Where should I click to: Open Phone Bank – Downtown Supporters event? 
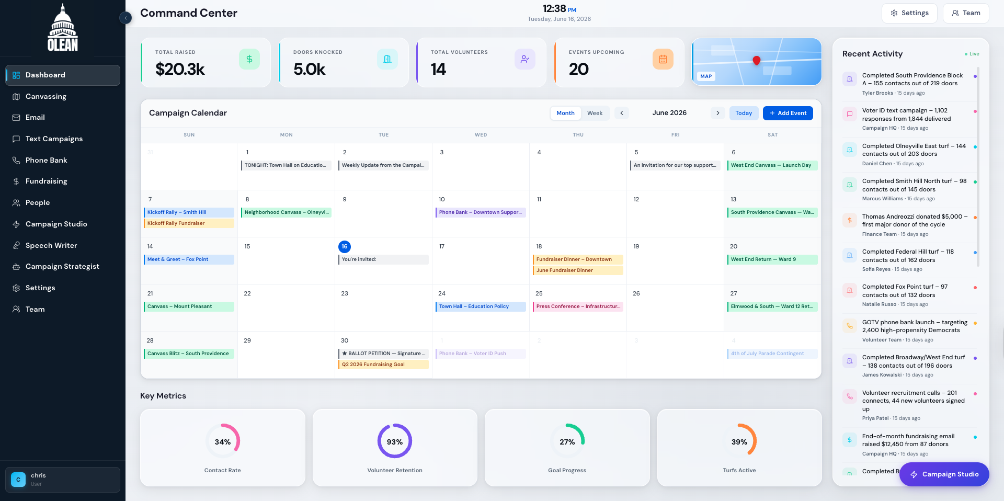(481, 212)
